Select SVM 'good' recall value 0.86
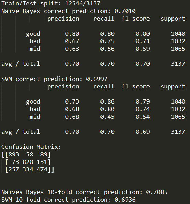This screenshot has height=204, width=190. click(107, 101)
